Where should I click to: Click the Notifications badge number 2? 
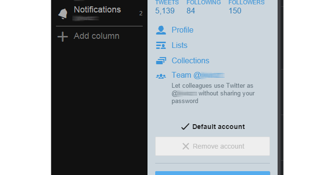point(141,13)
